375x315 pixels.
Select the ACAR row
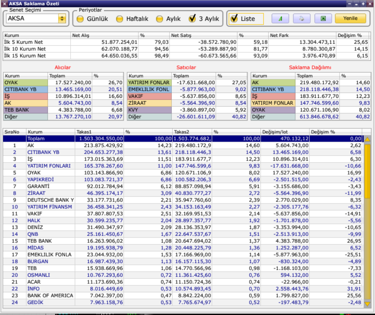click(x=183, y=282)
